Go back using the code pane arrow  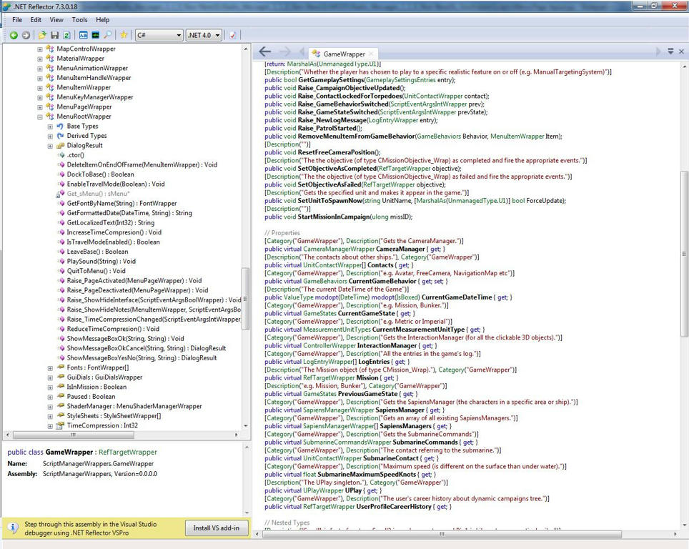[x=265, y=52]
